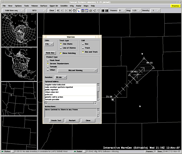Open the Frames count dropdown
Image resolution: width=182 pixels, height=154 pixels.
pyautogui.click(x=122, y=11)
